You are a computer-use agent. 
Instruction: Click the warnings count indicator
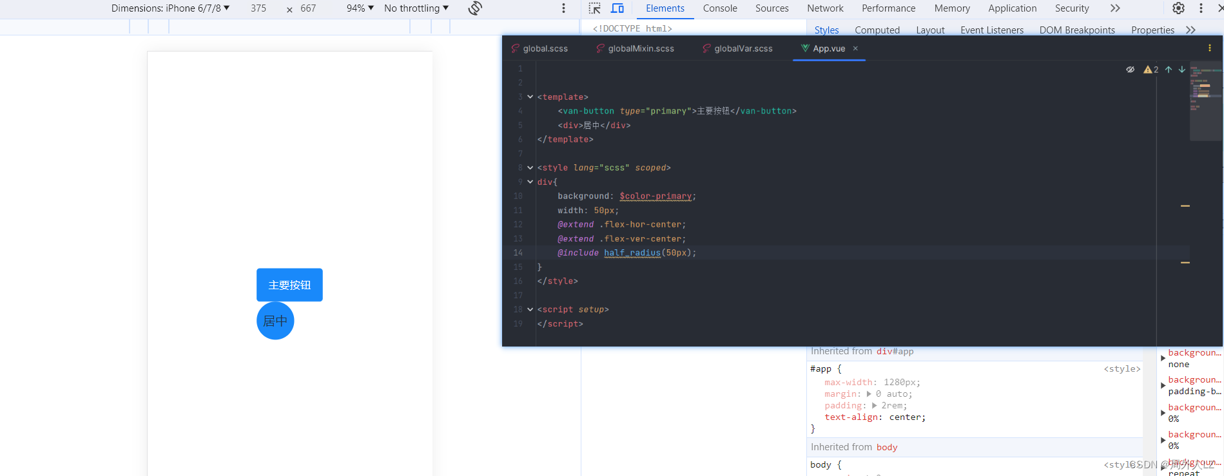(x=1151, y=70)
